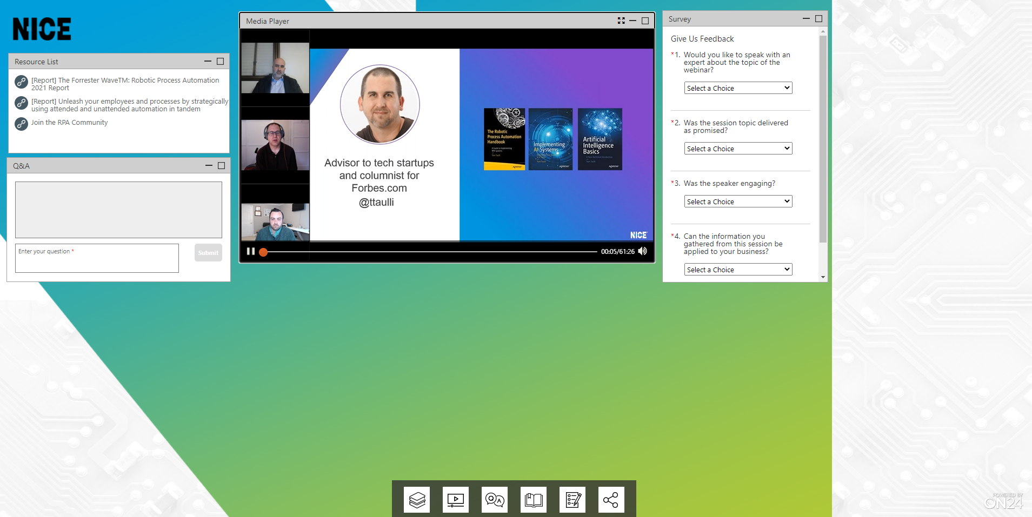This screenshot has height=517, width=1032.
Task: Open question 1 Select a Choice dropdown
Action: coord(738,88)
